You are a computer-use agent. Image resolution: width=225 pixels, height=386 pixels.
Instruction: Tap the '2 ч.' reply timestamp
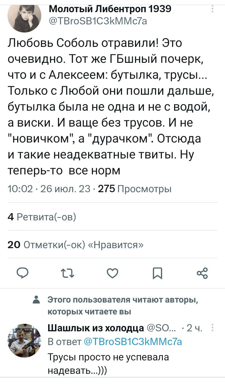195,328
